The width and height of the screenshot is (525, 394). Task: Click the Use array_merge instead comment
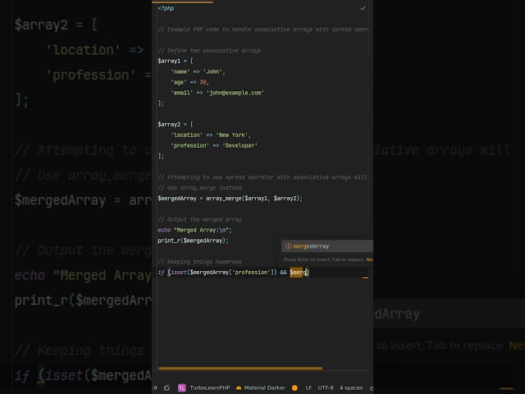199,188
